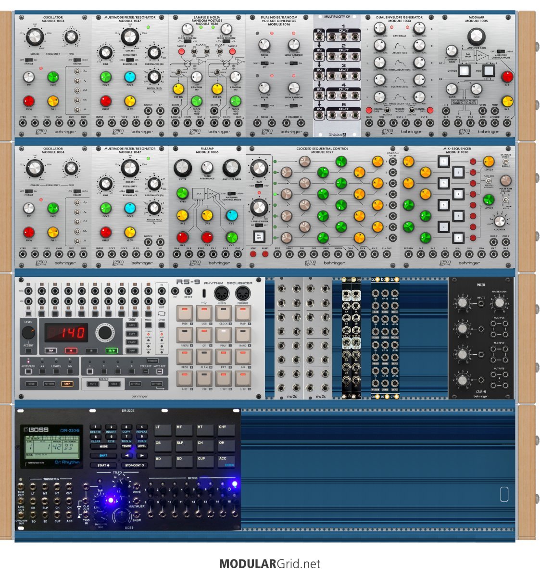This screenshot has height=574, width=540.
Task: Click the track MUTE button on RS-9
Action: click(x=93, y=384)
